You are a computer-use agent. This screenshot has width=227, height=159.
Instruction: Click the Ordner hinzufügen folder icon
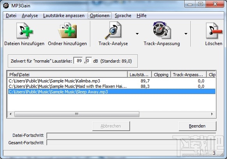coord(67,31)
